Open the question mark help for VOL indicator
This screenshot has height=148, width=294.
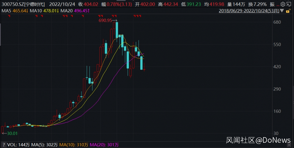(3, 145)
